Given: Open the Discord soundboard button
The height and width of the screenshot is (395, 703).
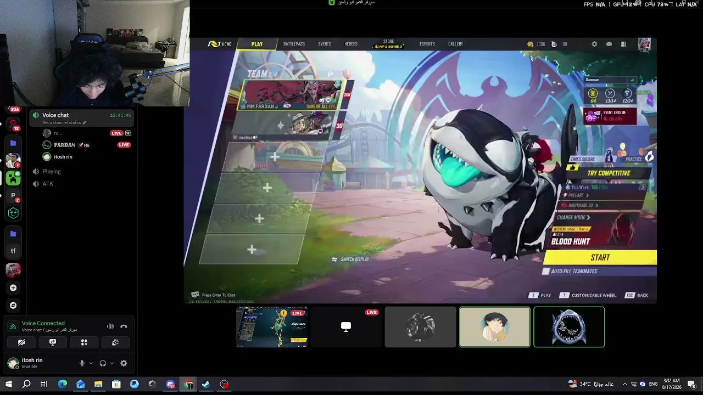Looking at the screenshot, I should point(115,342).
